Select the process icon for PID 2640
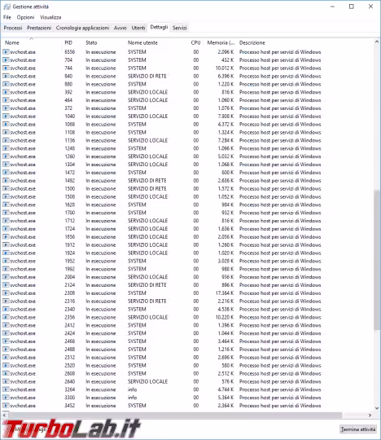 [x=6, y=381]
